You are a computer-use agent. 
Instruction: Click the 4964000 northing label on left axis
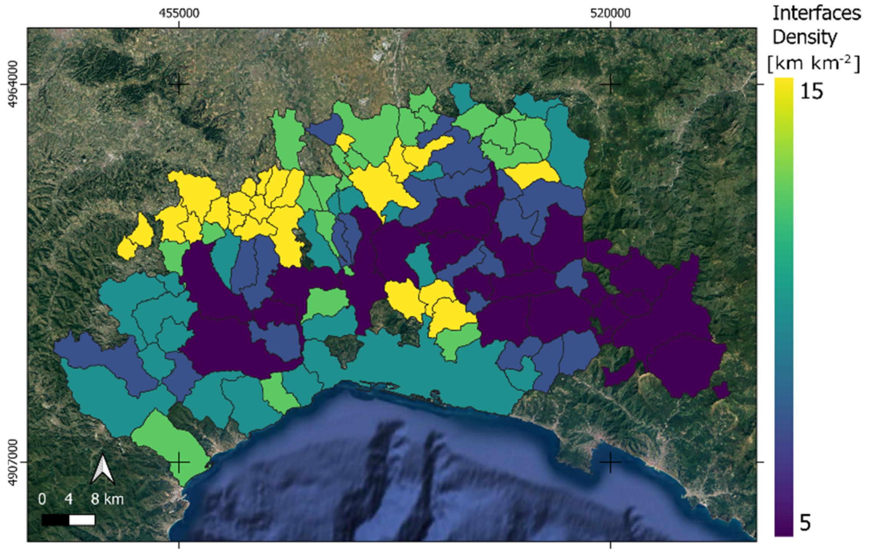click(13, 84)
